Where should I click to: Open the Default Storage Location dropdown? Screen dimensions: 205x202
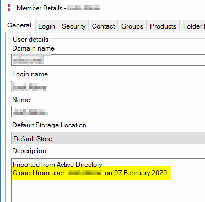click(108, 138)
